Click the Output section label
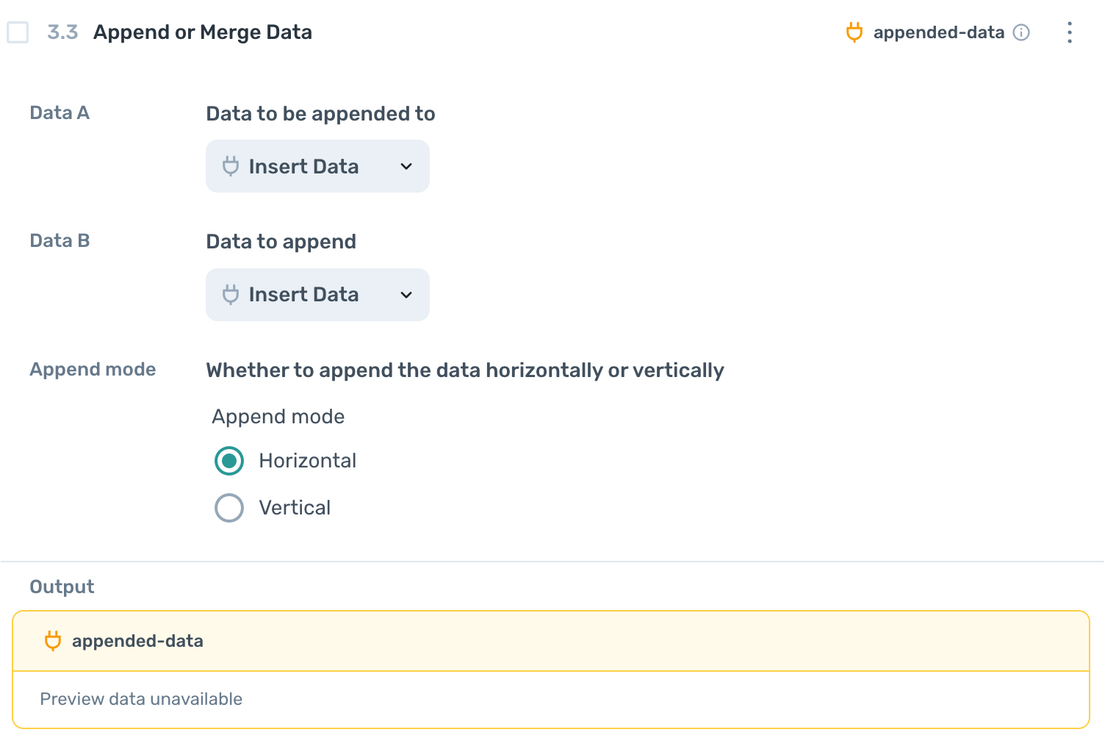1105x735 pixels. pos(62,586)
